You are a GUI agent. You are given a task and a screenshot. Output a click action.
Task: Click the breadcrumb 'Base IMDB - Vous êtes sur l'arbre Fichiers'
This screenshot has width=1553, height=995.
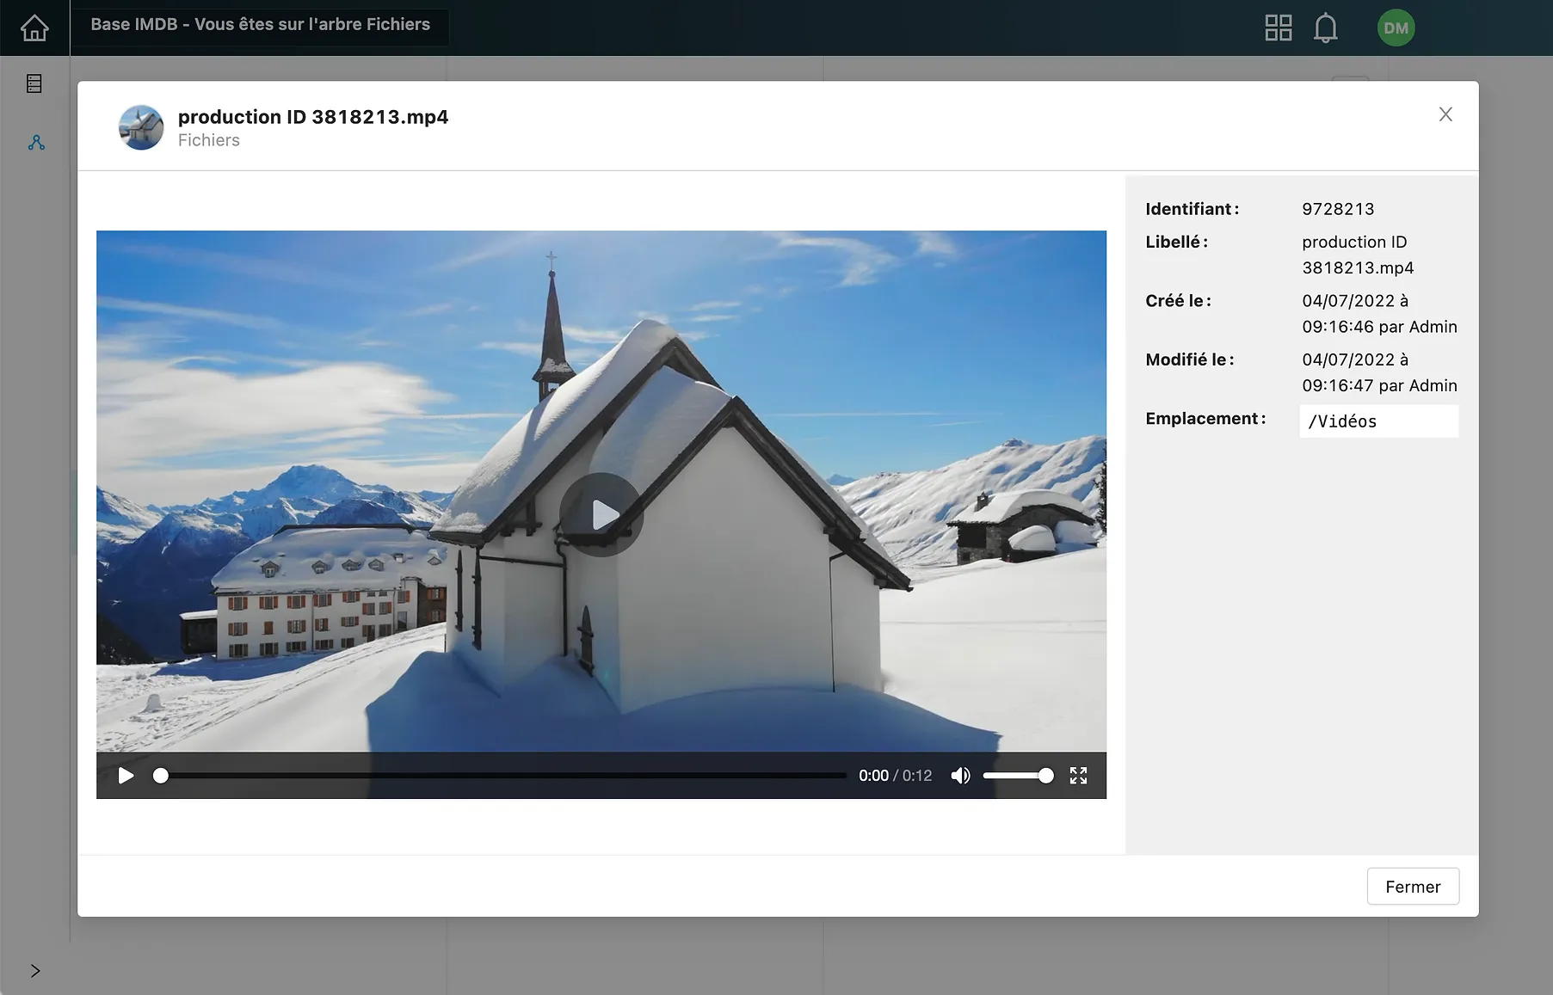(260, 25)
